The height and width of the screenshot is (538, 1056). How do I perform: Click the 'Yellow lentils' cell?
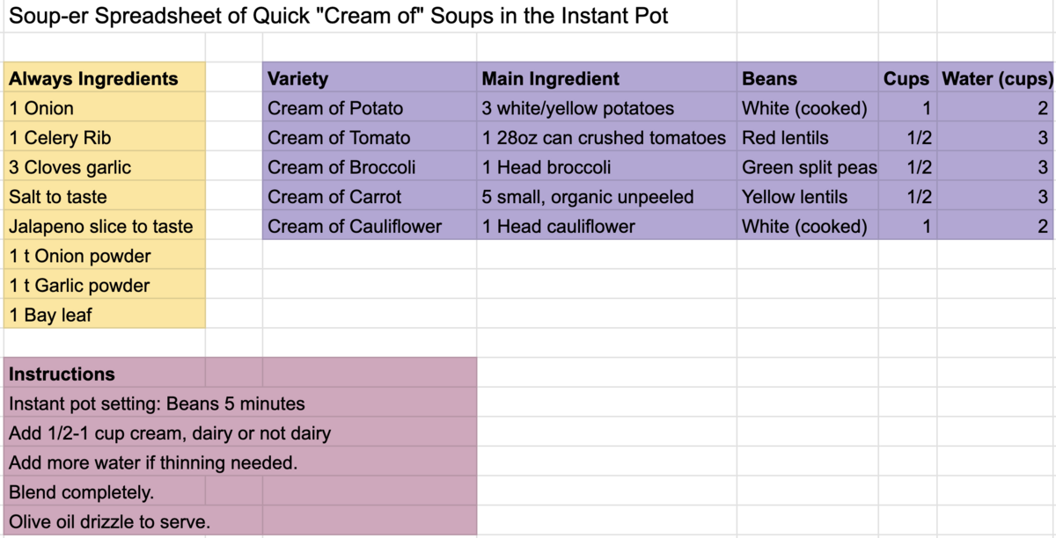coord(808,197)
